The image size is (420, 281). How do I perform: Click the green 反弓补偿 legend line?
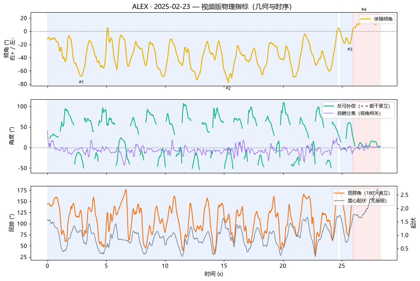click(x=328, y=106)
